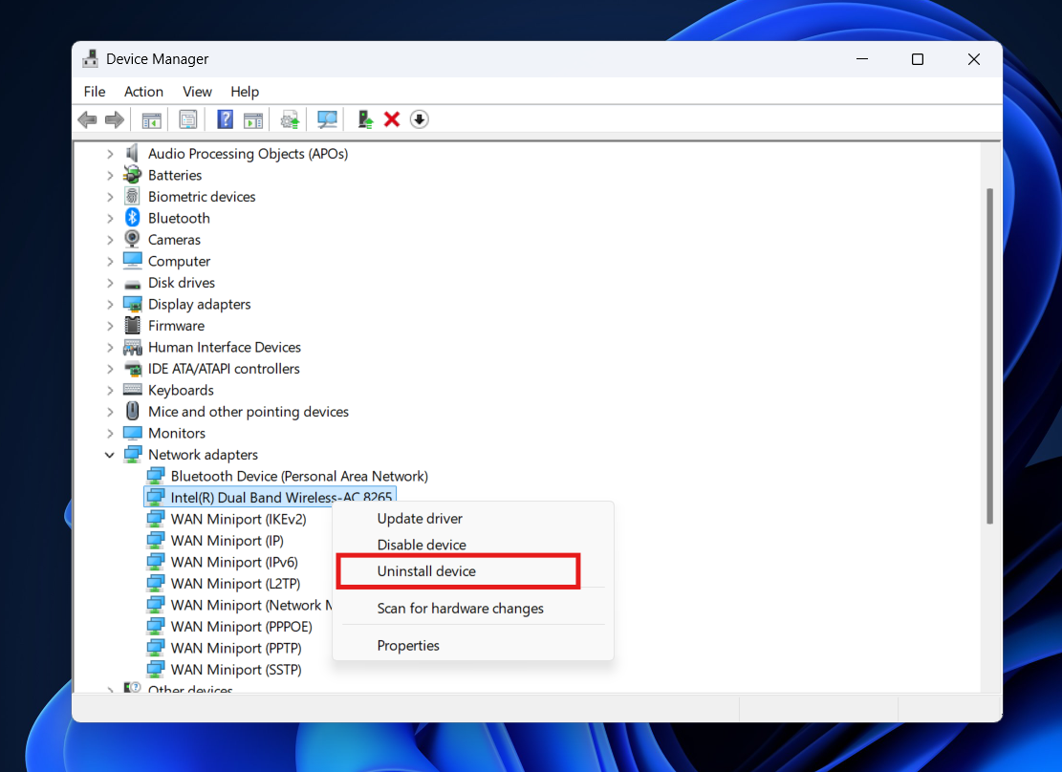Click the red X Uninstall toolbar icon
Screen dimensions: 1062x772
click(x=392, y=118)
